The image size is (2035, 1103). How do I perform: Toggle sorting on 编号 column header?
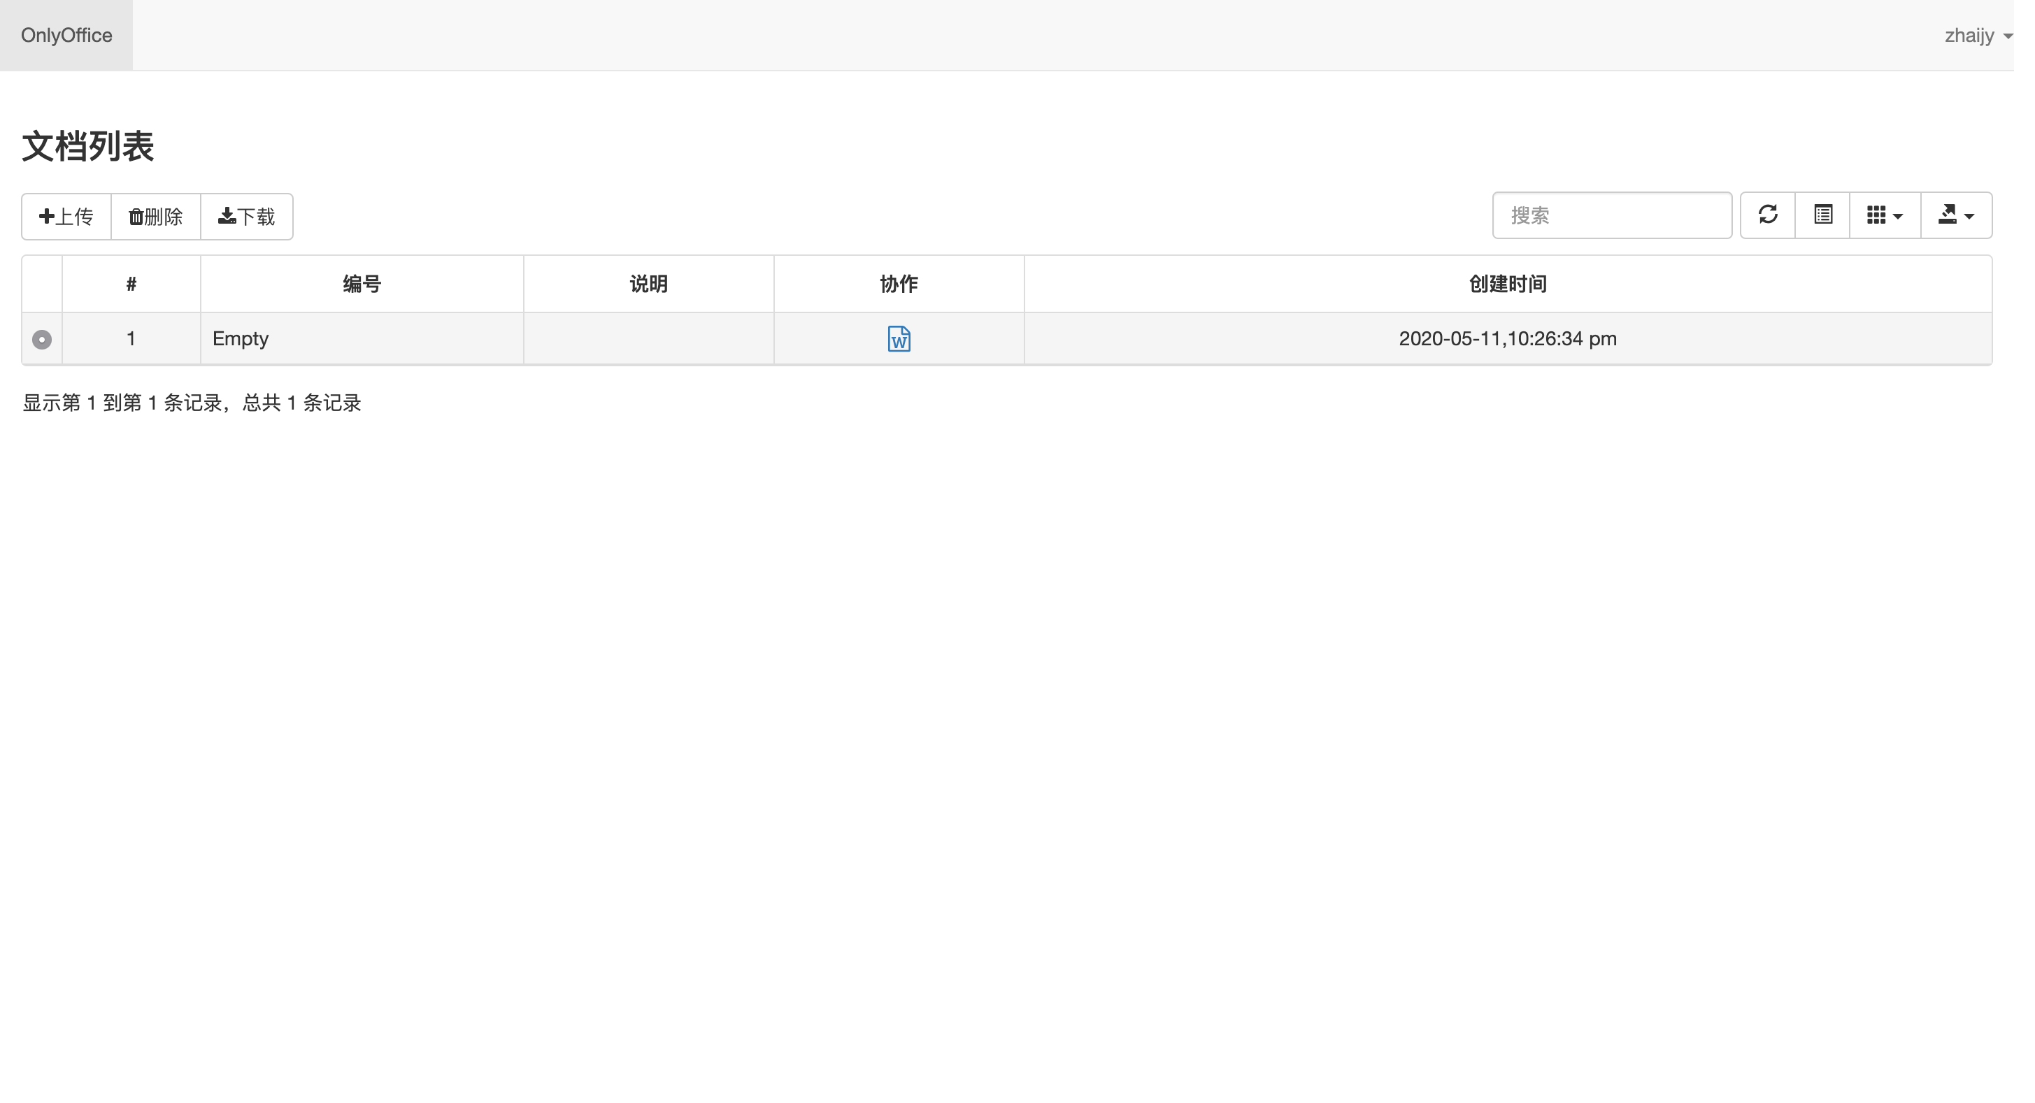click(x=362, y=282)
